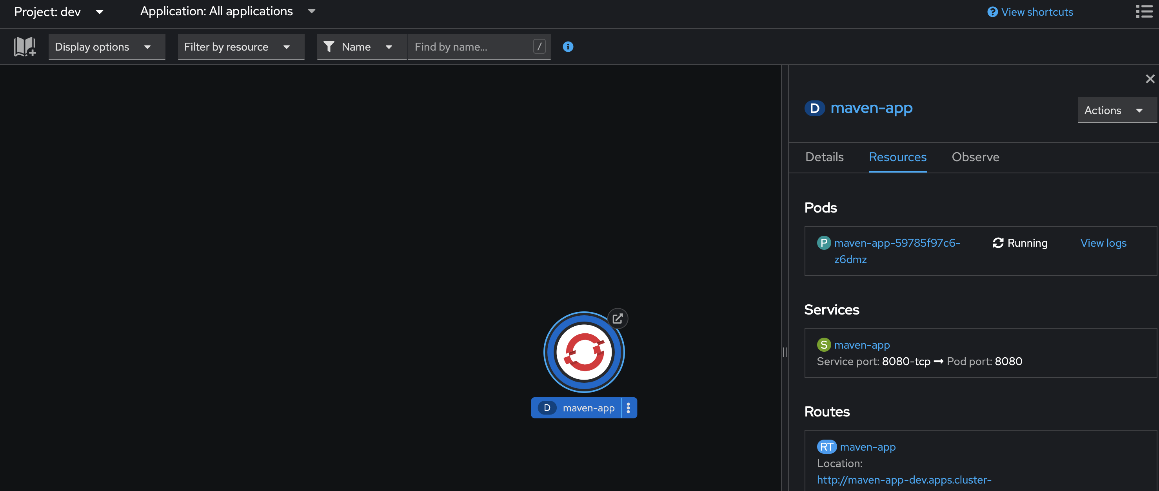1159x491 pixels.
Task: Click the S service badge under Services
Action: 824,345
